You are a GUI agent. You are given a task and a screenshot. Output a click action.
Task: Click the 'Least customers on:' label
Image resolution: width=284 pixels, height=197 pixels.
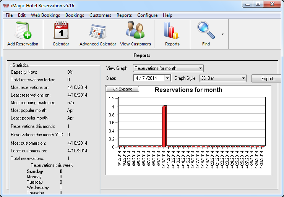pos(29,151)
